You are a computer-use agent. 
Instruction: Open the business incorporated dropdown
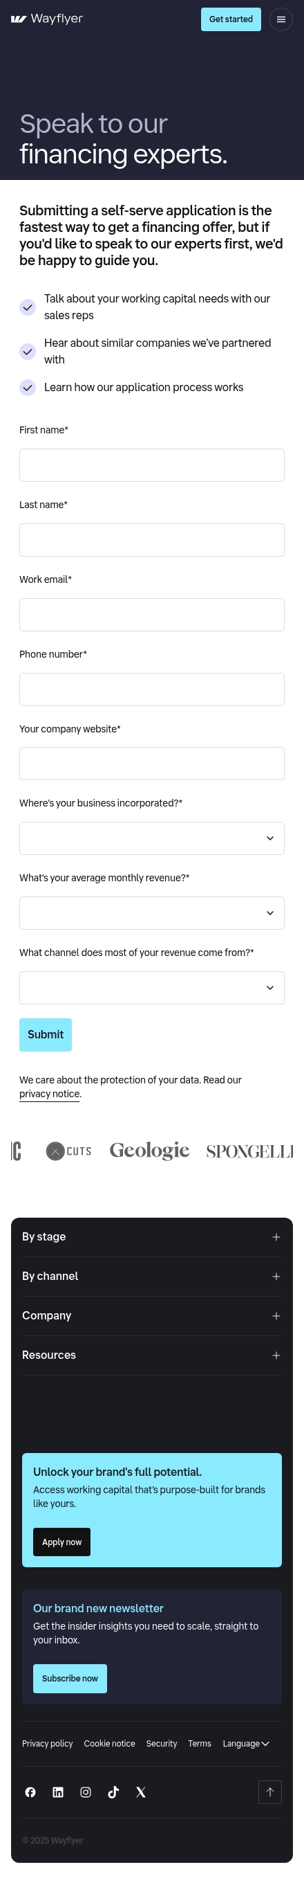(x=152, y=838)
